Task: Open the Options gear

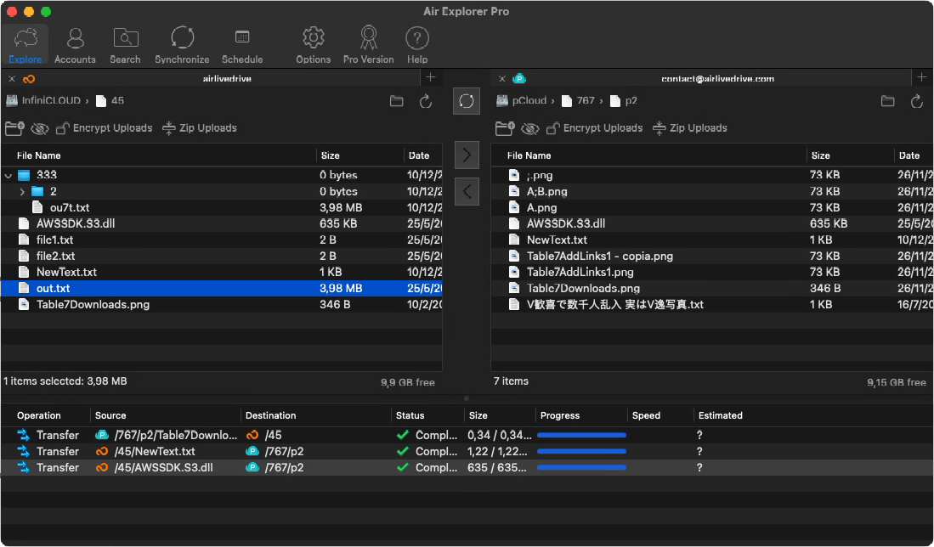Action: 314,45
